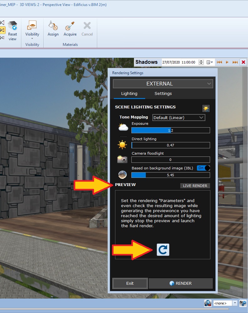
Task: Click Exit in Rendering Settings
Action: pyautogui.click(x=130, y=283)
